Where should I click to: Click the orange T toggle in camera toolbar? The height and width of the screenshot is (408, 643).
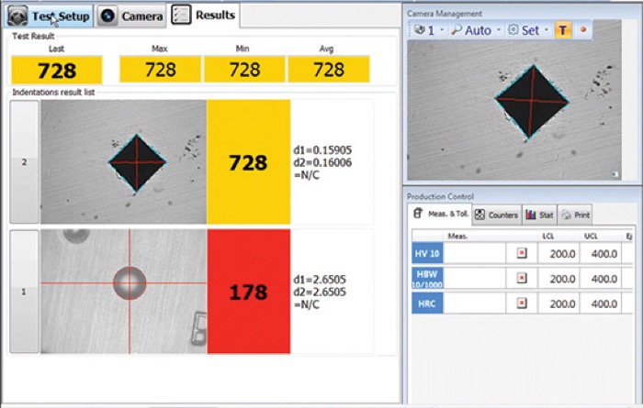[562, 30]
